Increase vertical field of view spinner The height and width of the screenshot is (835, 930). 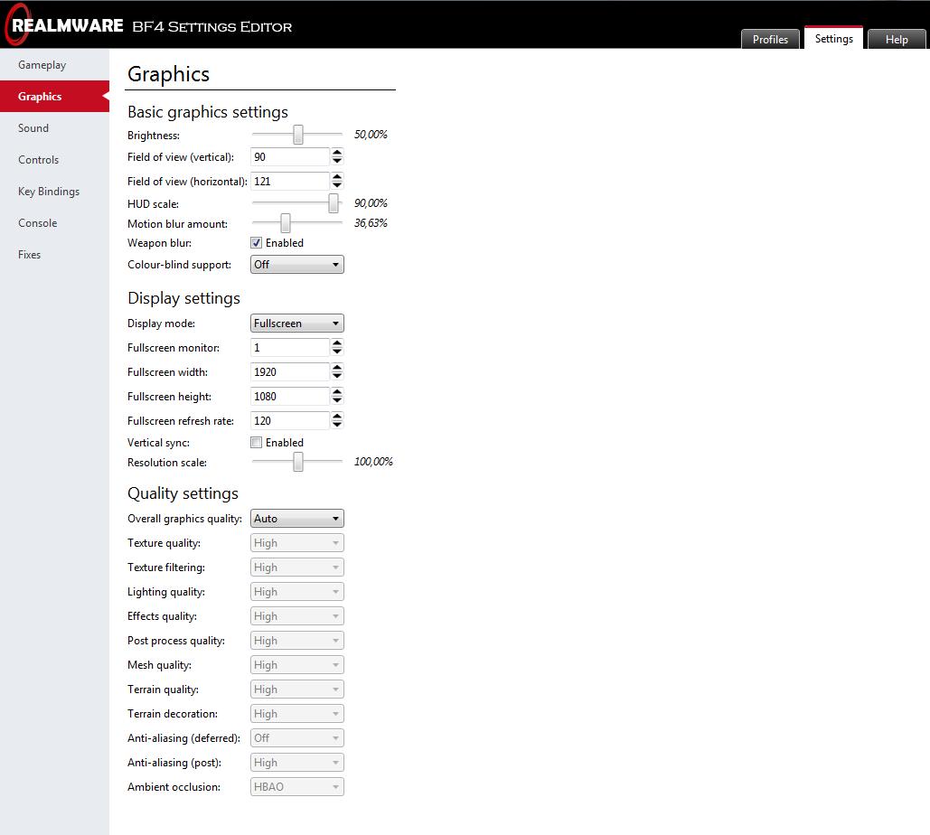(x=337, y=153)
